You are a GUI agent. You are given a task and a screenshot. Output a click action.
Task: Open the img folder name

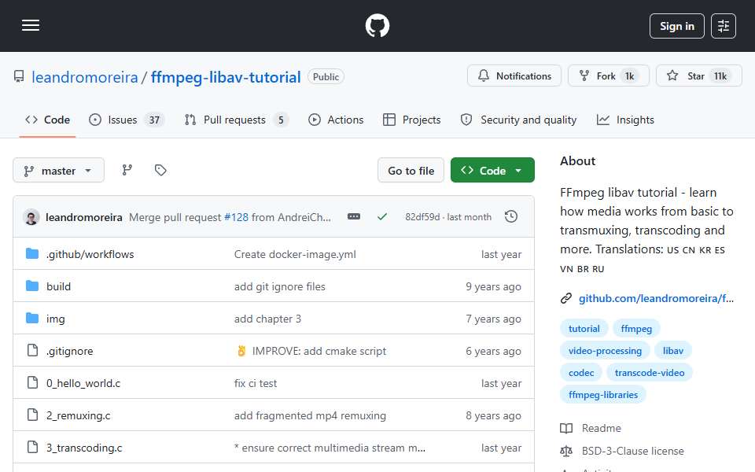55,319
